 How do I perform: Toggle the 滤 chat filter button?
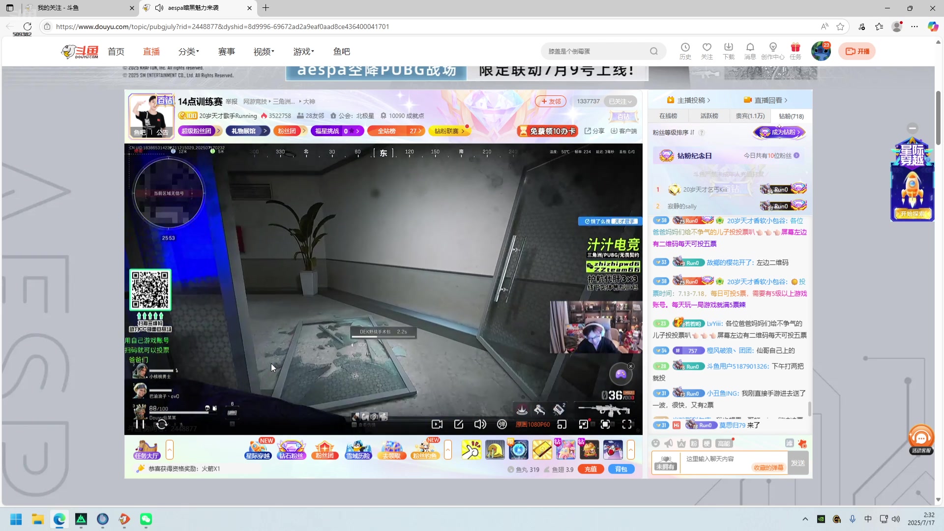[x=789, y=443]
